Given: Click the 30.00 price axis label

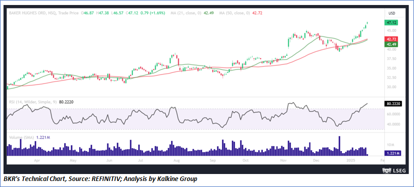Looking at the screenshot, I should pyautogui.click(x=391, y=87).
